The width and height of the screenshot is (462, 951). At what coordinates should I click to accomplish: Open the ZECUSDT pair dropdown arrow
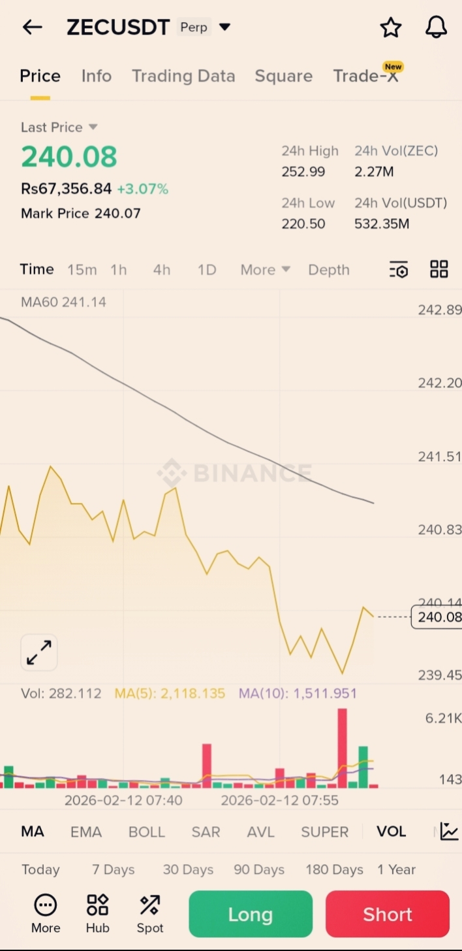click(x=224, y=27)
